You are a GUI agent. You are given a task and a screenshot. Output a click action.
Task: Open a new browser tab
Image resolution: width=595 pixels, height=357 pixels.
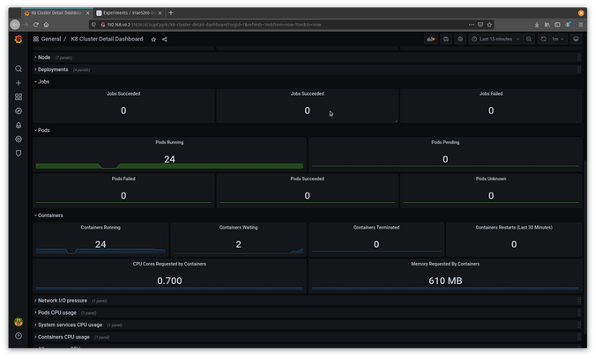(x=171, y=13)
